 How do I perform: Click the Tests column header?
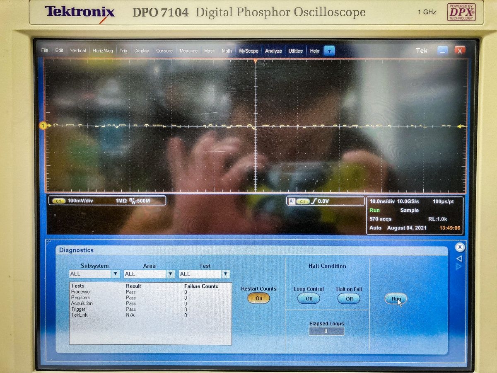click(77, 286)
